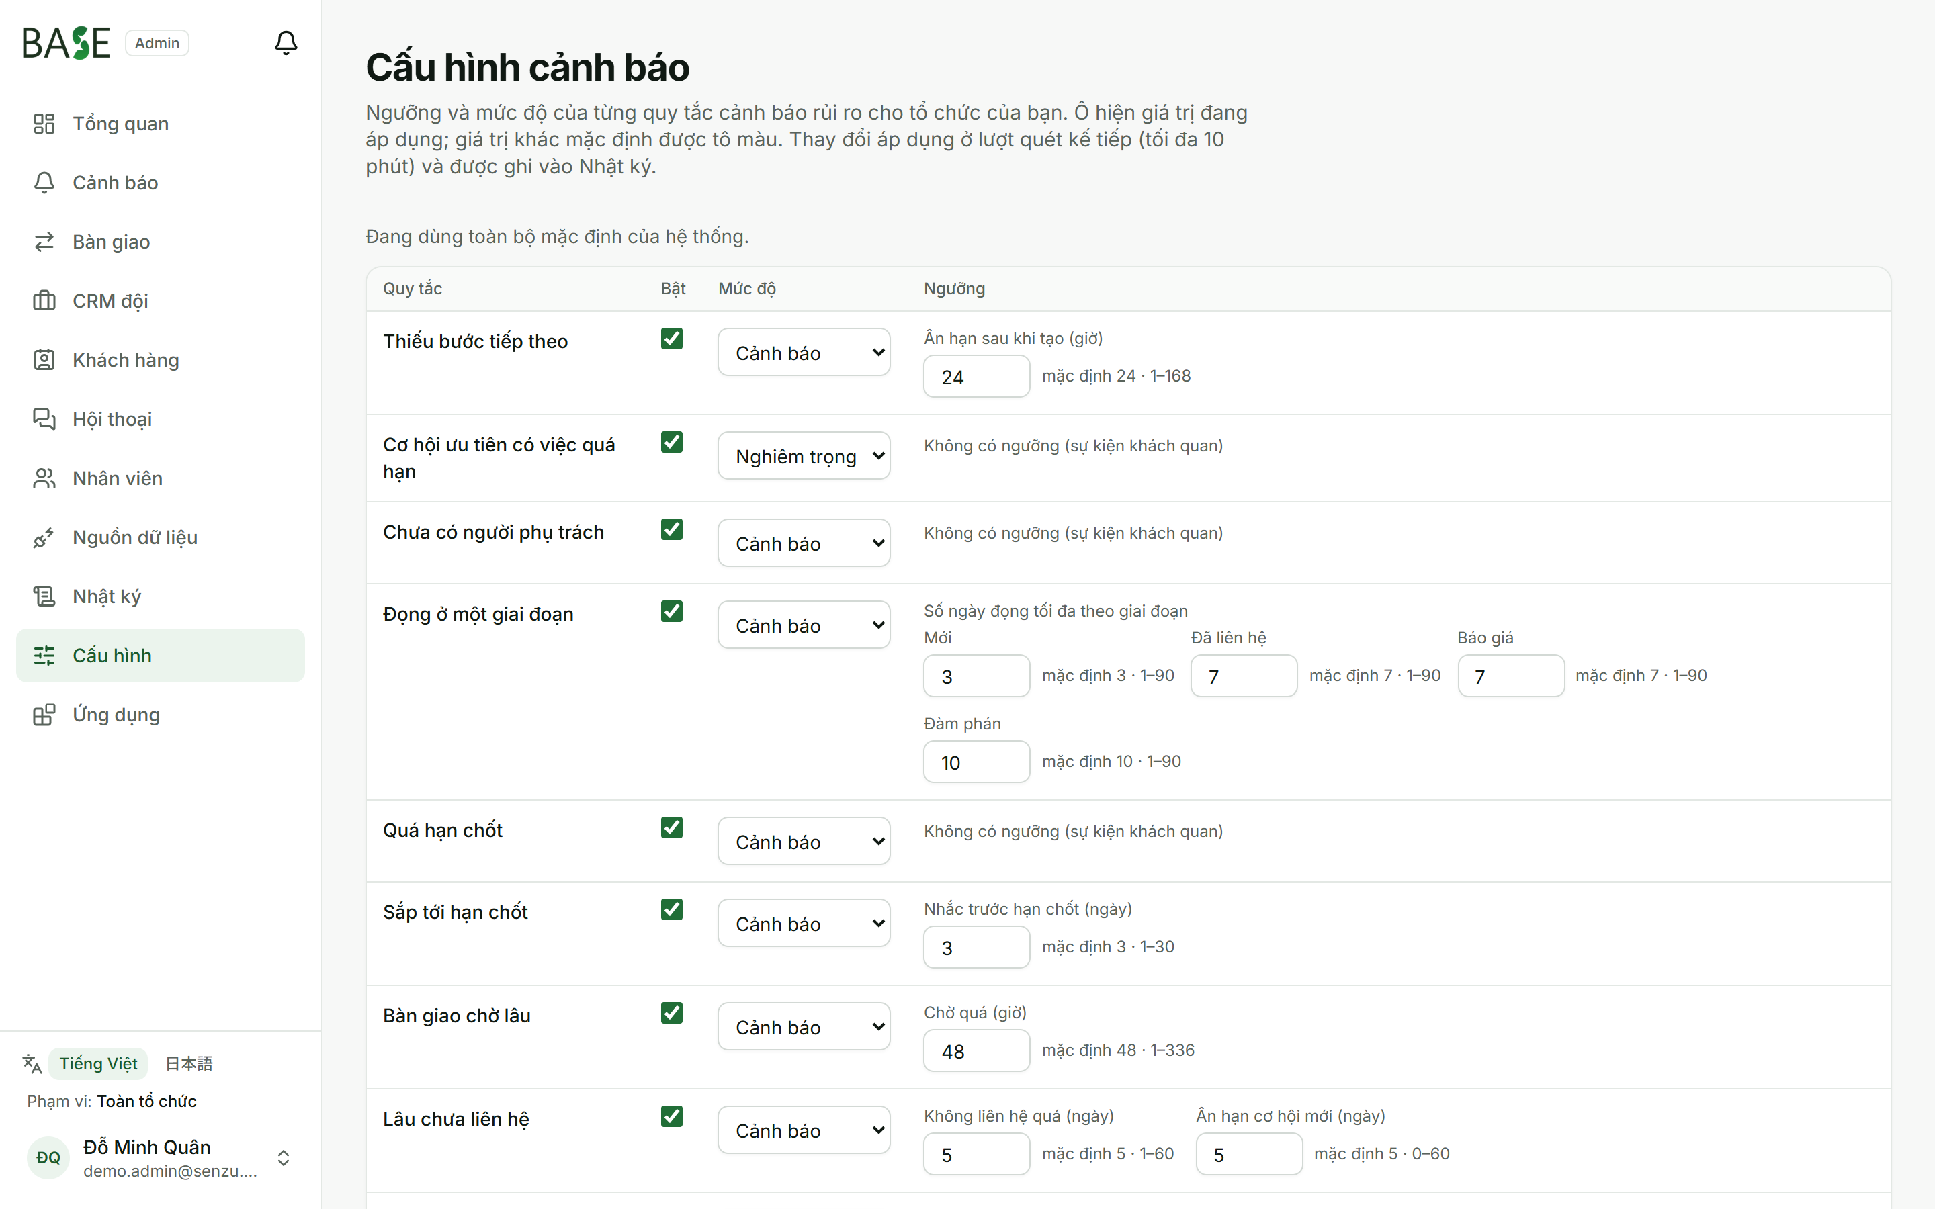Click the language translate icon
Screen dimensions: 1935x1209
pyautogui.click(x=32, y=1063)
